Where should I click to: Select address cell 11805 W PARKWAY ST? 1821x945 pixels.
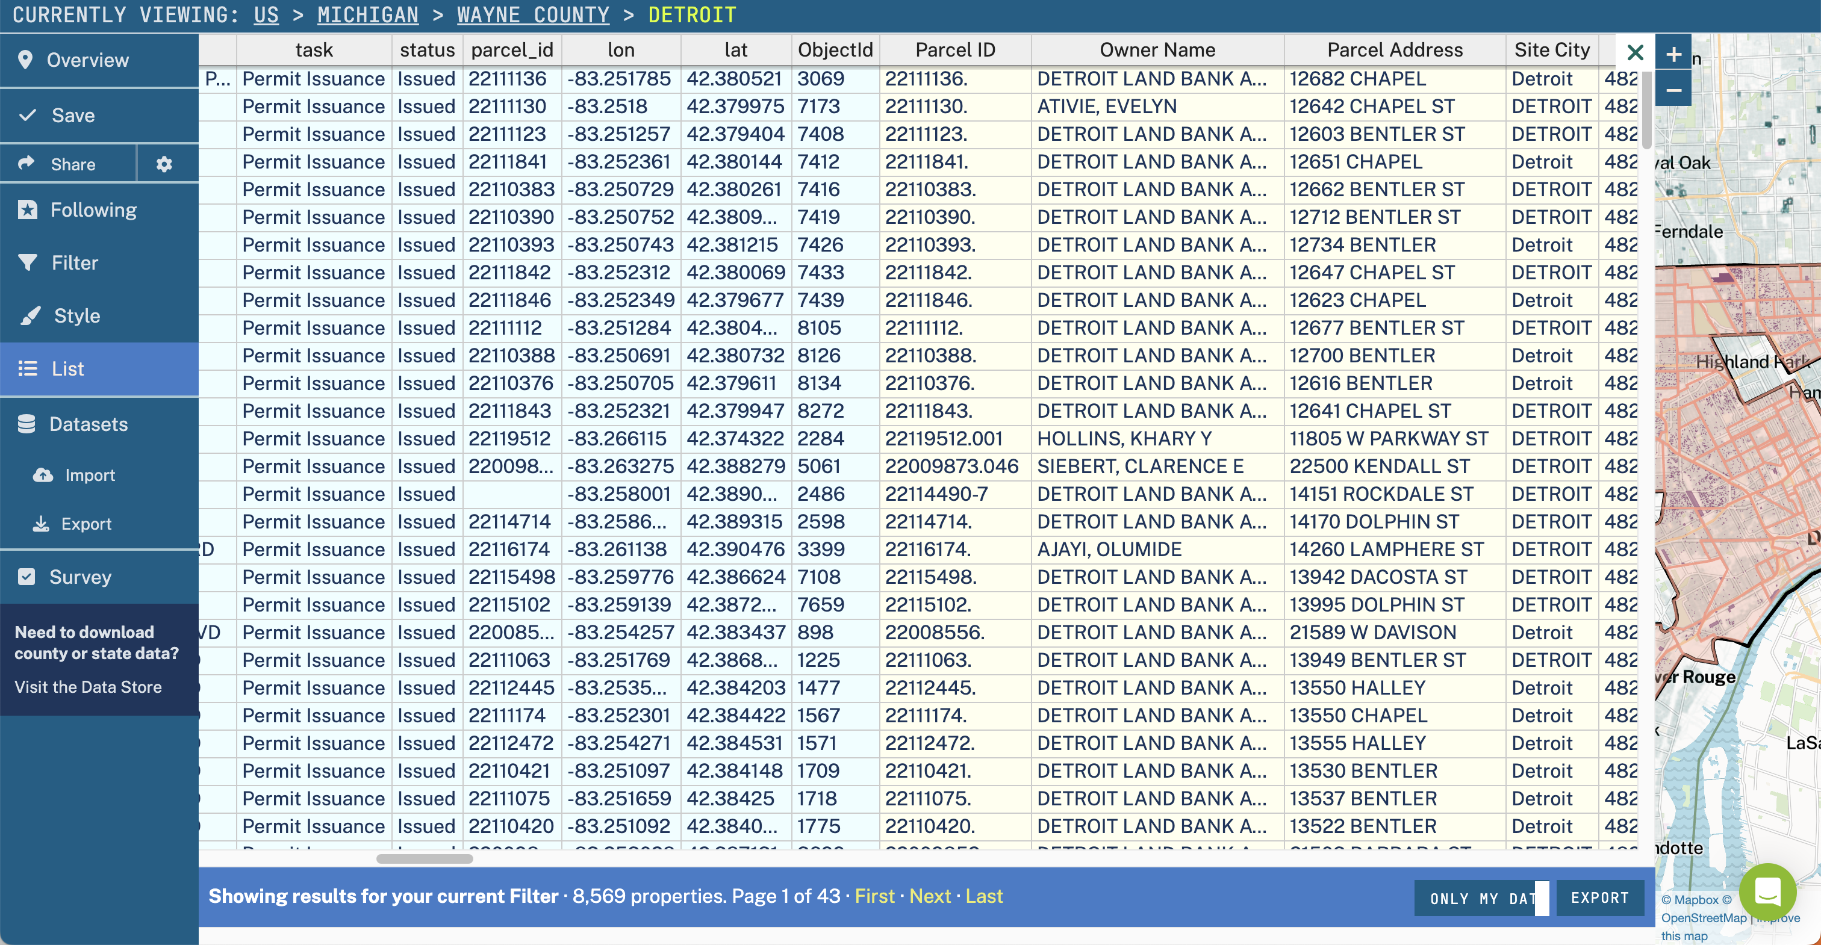point(1395,439)
